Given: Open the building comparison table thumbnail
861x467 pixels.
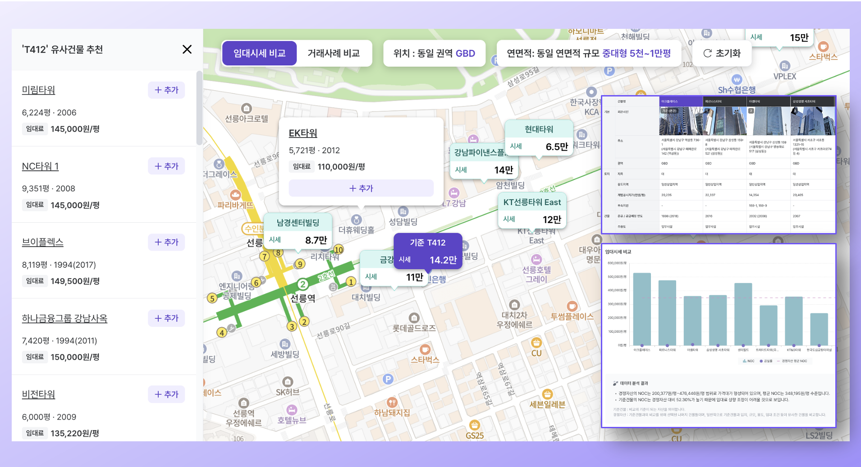Looking at the screenshot, I should [719, 165].
